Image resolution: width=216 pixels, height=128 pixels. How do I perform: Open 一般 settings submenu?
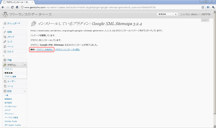pyautogui.click(x=6, y=95)
